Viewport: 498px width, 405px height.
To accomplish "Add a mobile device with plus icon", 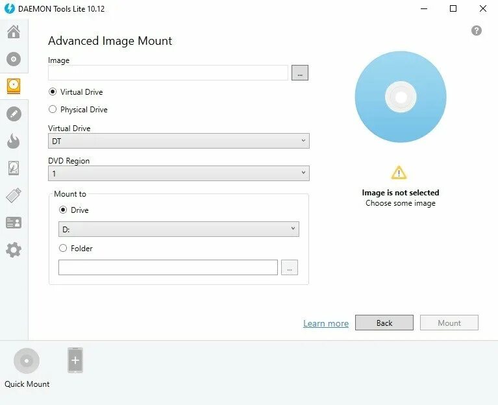I will (x=75, y=360).
